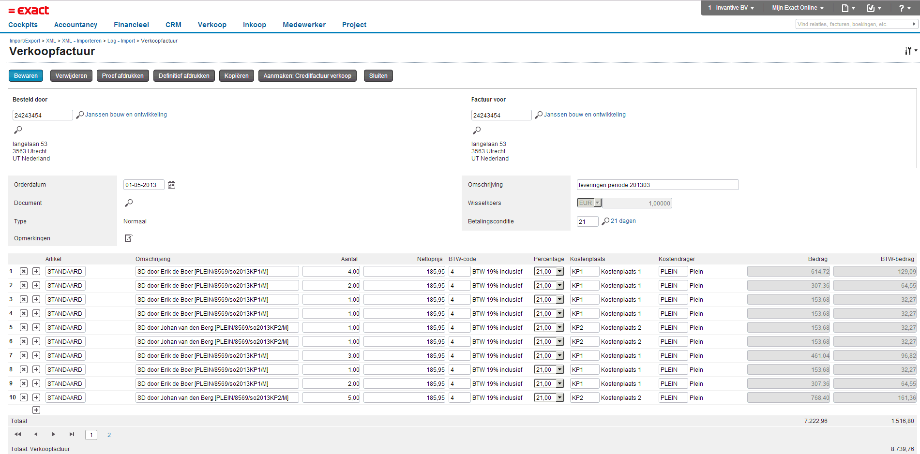Open the 21 dagen payment condition link

pyautogui.click(x=623, y=221)
